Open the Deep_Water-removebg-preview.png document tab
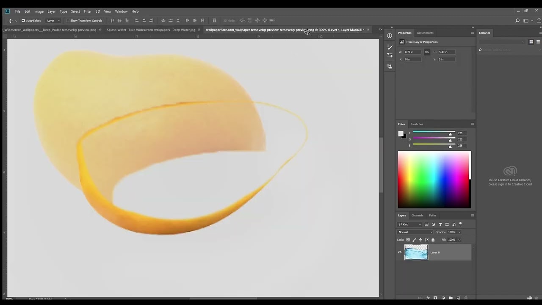 pyautogui.click(x=50, y=30)
